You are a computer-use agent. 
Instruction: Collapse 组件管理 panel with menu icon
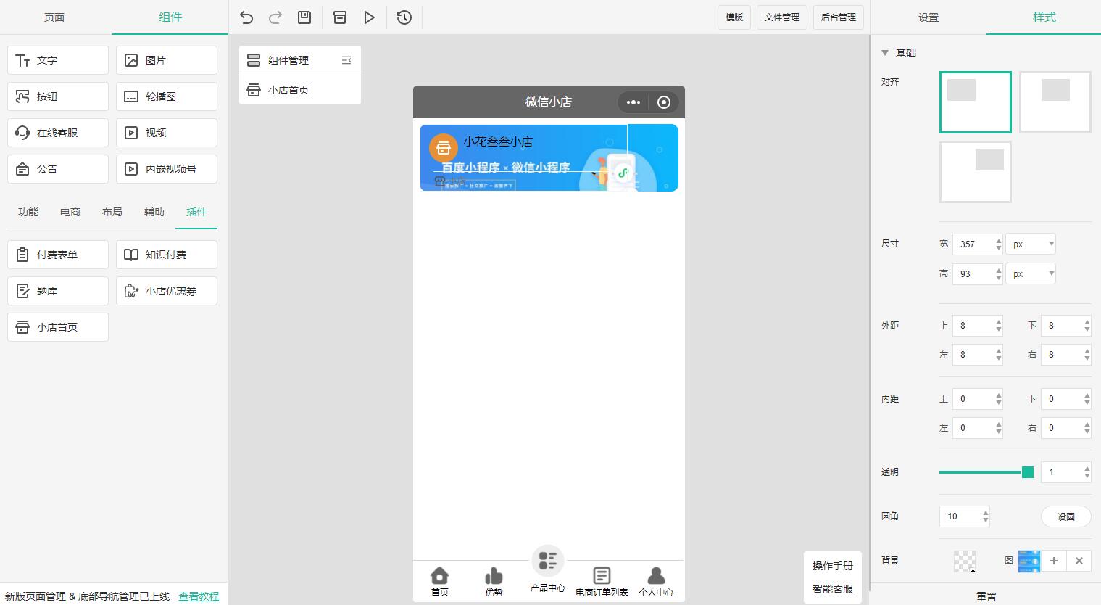click(x=346, y=60)
